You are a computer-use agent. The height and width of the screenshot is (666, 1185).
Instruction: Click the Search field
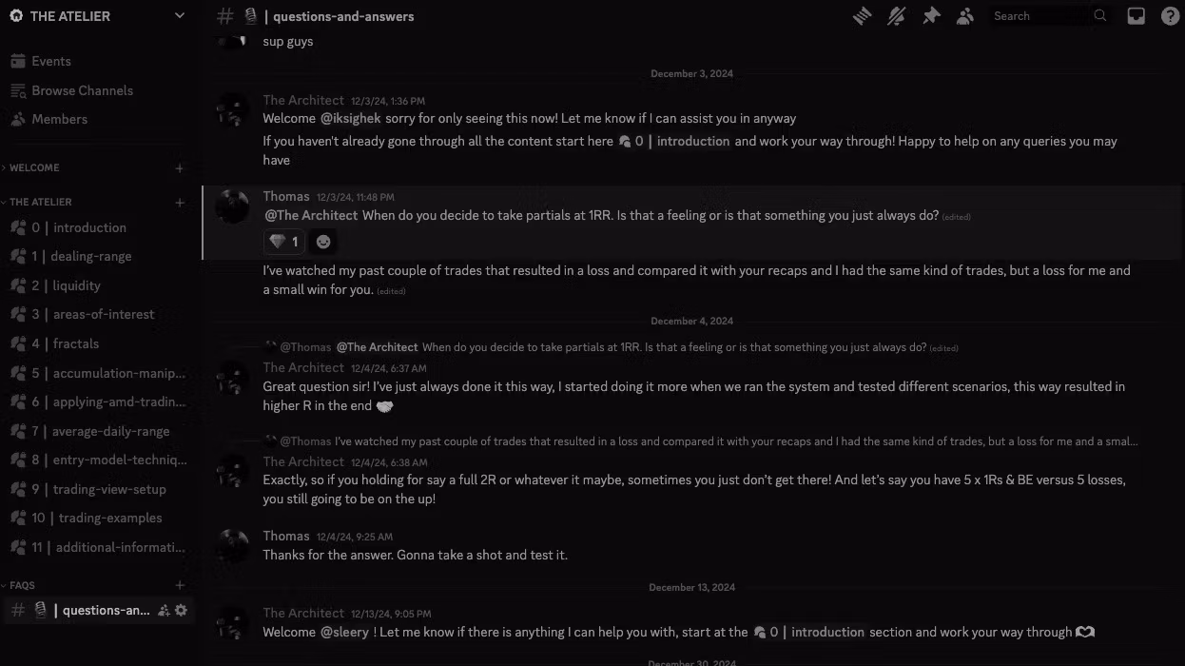pyautogui.click(x=1039, y=16)
